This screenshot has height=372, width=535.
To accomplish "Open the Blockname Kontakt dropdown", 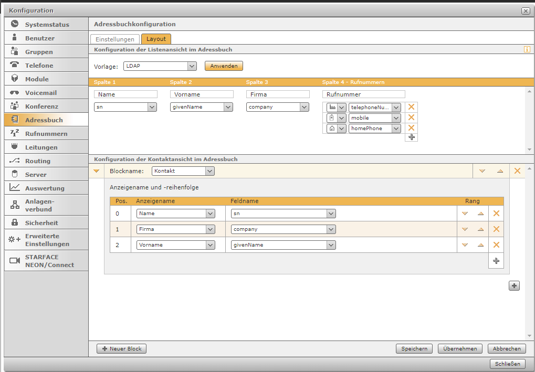I will 210,171.
